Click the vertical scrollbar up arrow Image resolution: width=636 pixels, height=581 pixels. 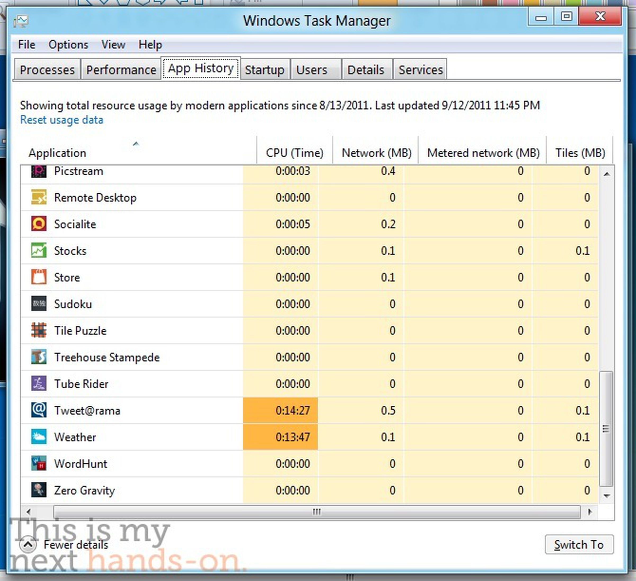[x=606, y=174]
